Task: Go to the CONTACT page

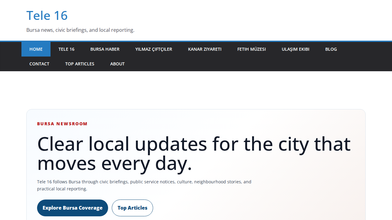Action: tap(39, 64)
